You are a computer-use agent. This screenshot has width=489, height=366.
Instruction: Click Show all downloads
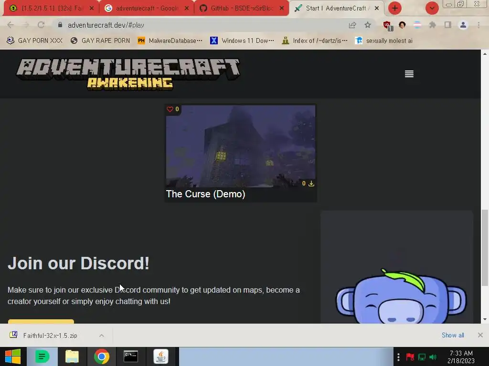click(453, 335)
